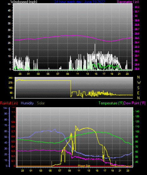Select the Temperature (°F) legend label
The width and height of the screenshot is (147, 175).
pyautogui.click(x=111, y=103)
